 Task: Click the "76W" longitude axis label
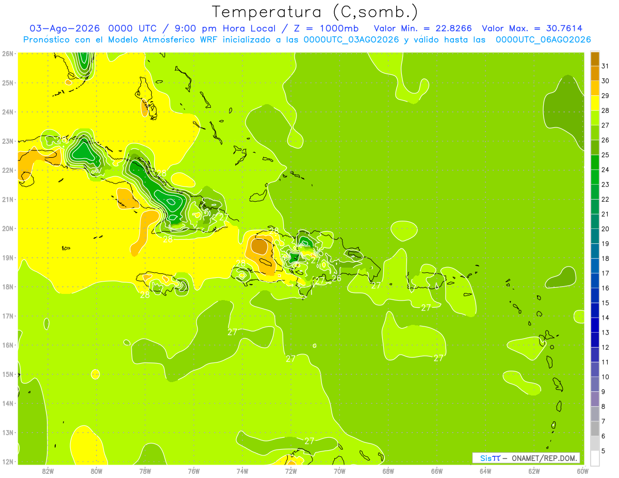coord(193,471)
